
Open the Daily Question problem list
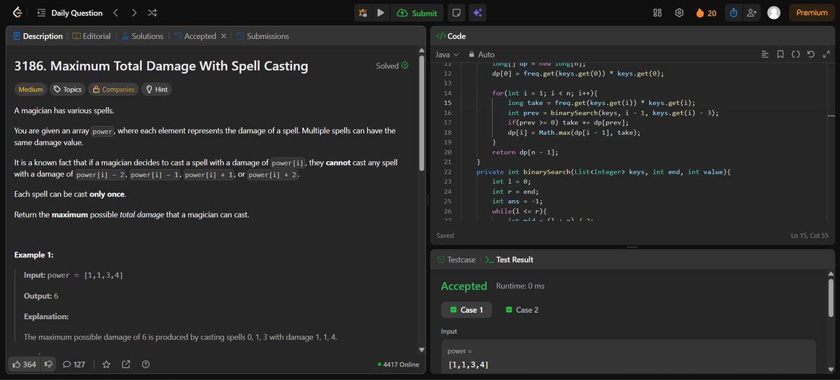pos(70,13)
